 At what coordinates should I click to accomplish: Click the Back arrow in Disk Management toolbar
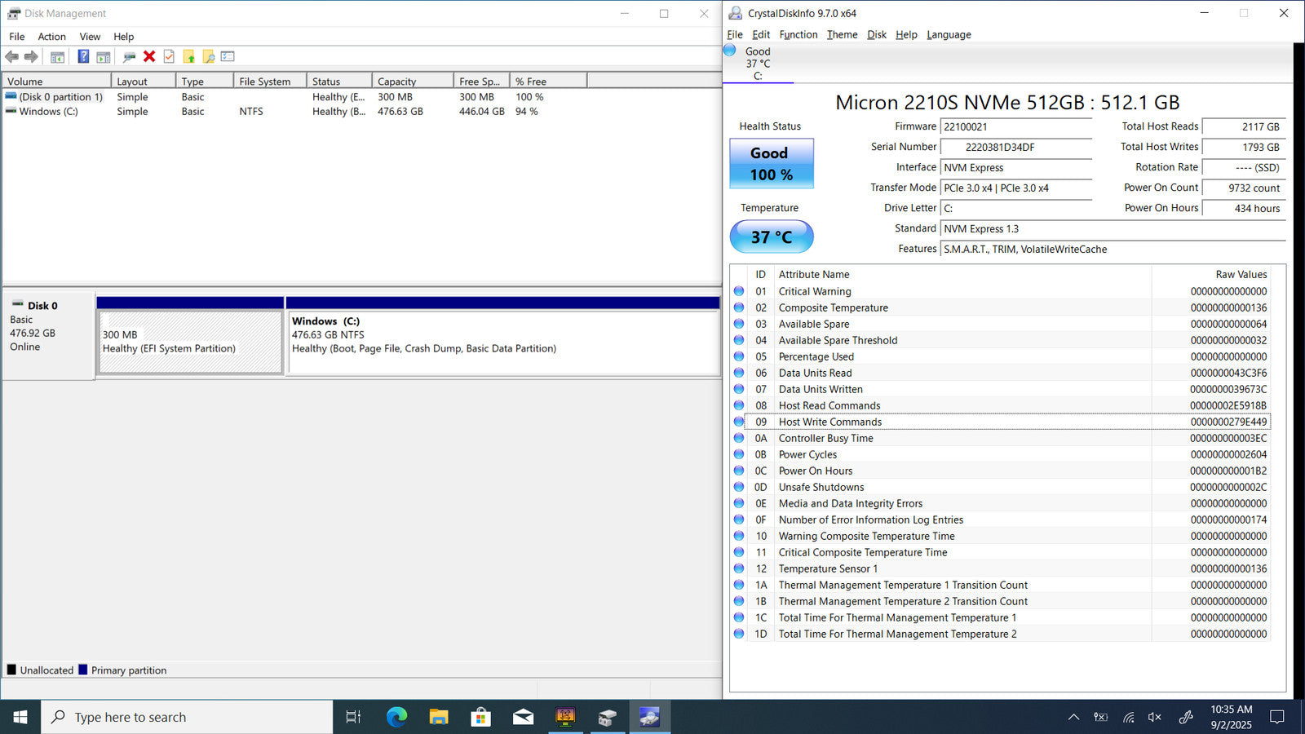point(11,56)
